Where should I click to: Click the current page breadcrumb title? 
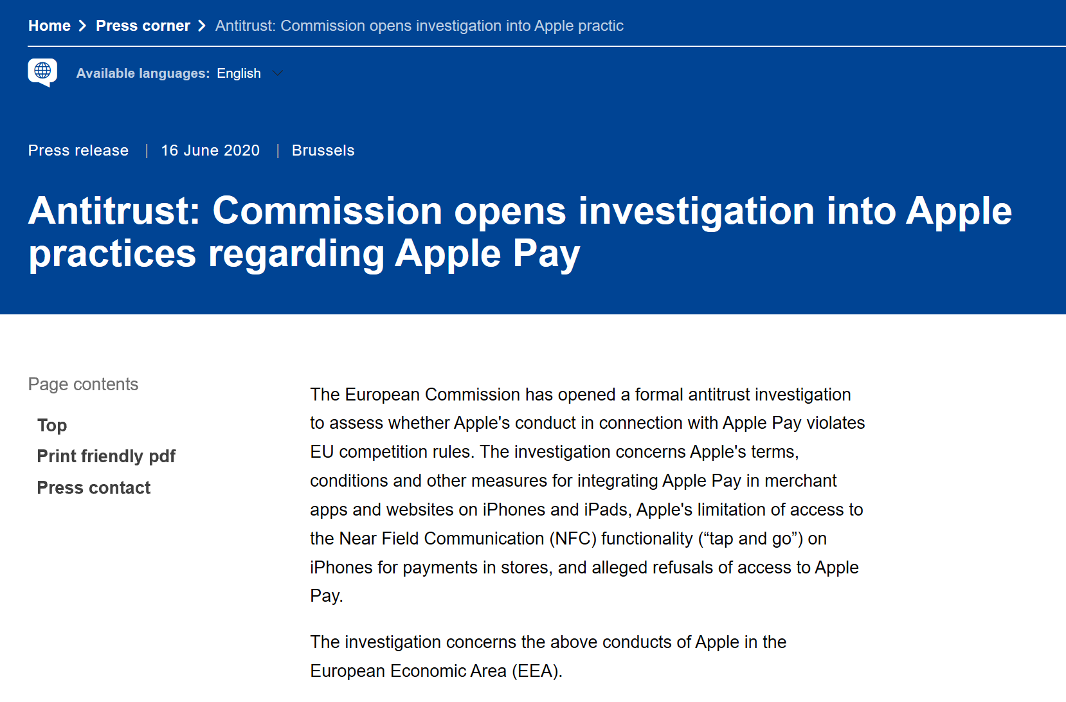pos(419,26)
